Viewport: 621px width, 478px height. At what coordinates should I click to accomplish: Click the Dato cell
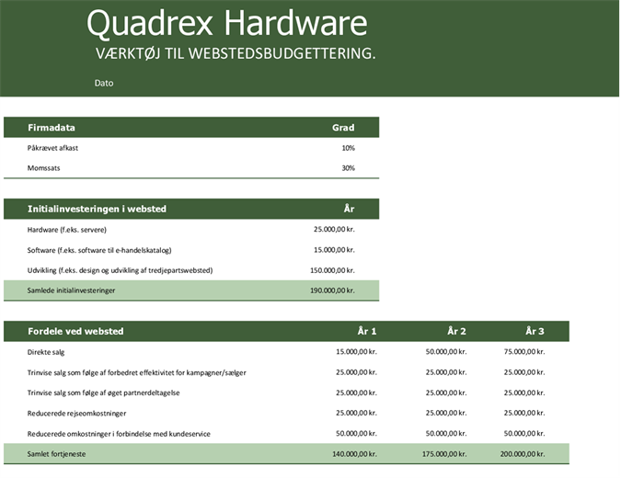104,83
